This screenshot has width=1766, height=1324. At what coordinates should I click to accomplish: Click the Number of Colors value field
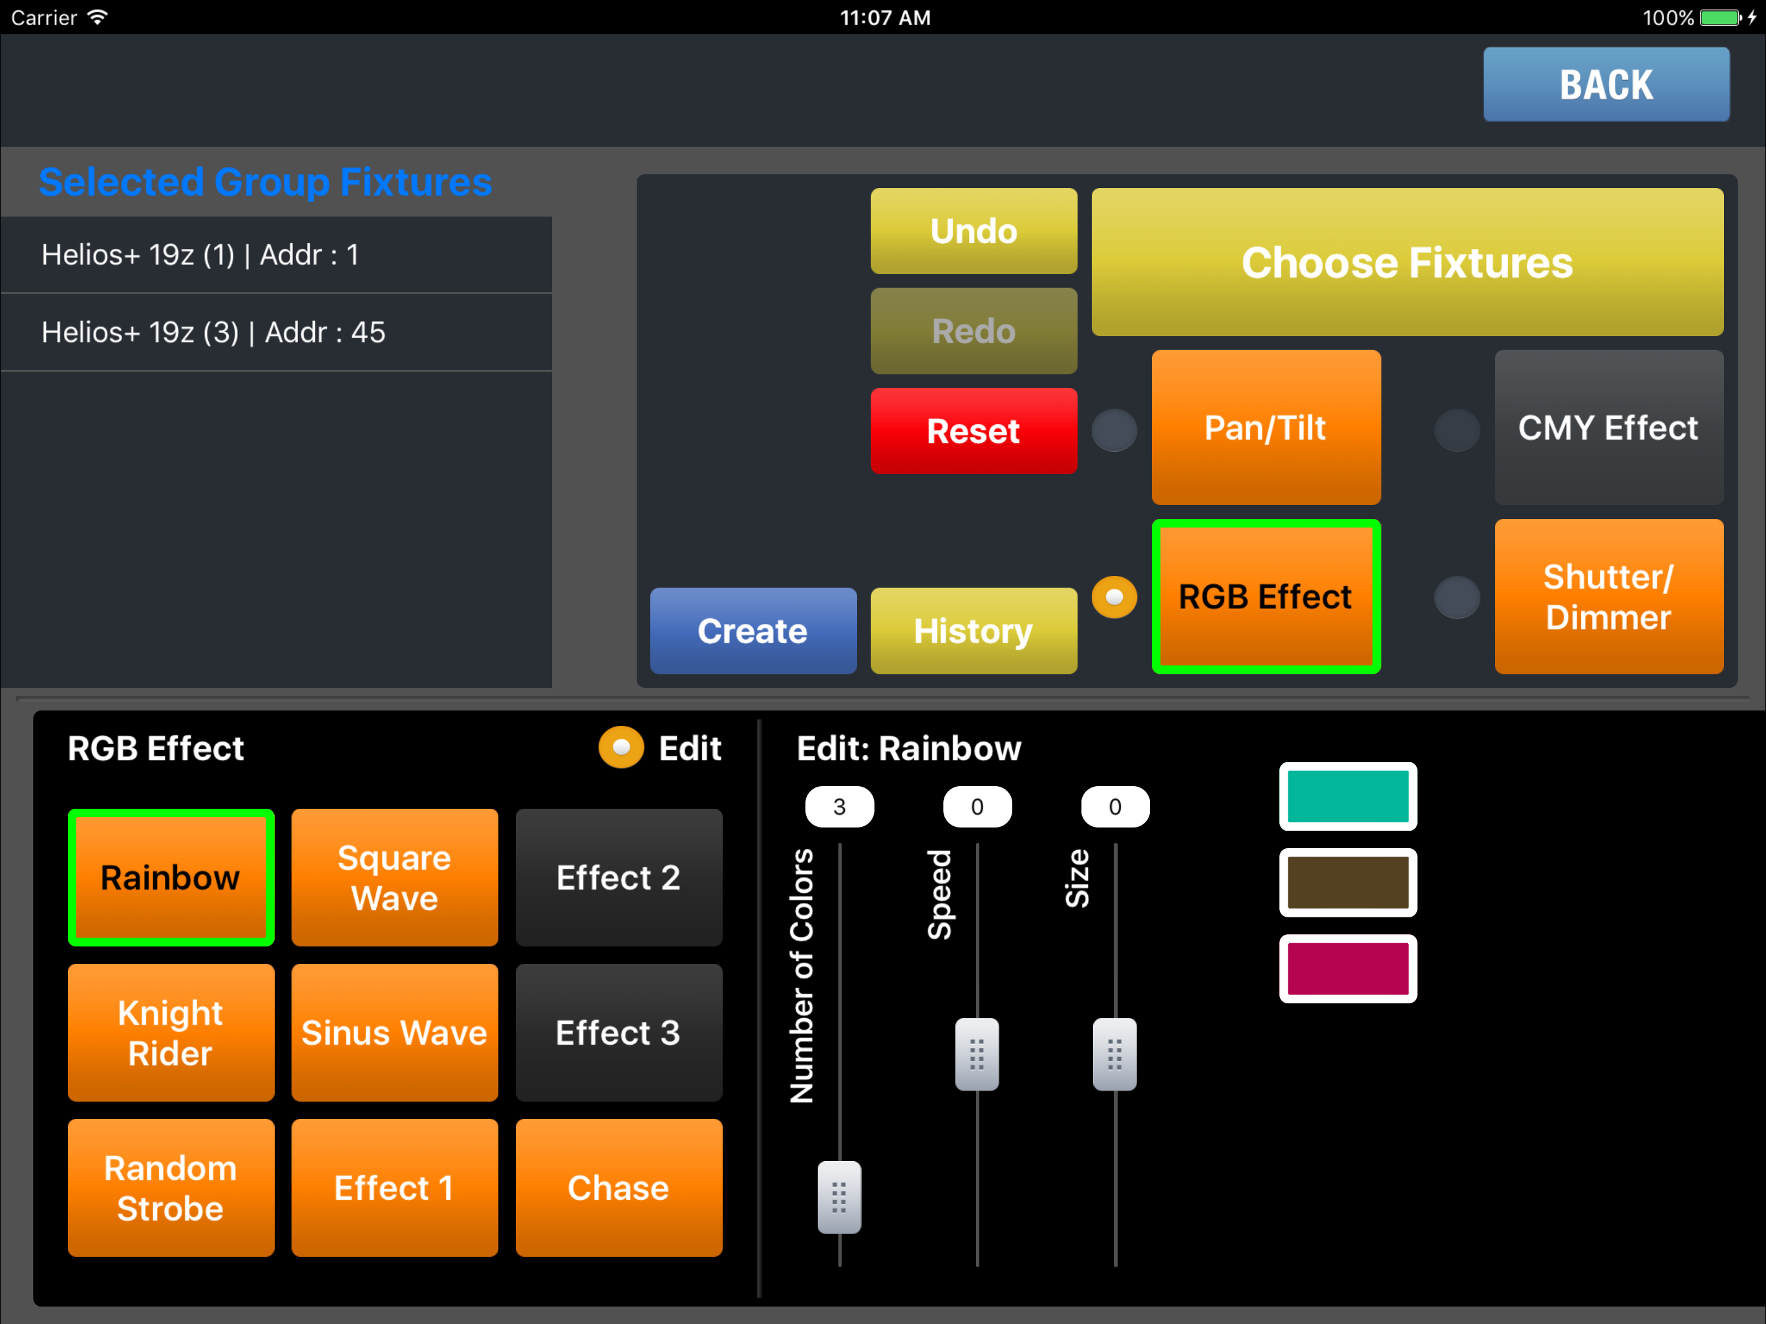pyautogui.click(x=838, y=807)
